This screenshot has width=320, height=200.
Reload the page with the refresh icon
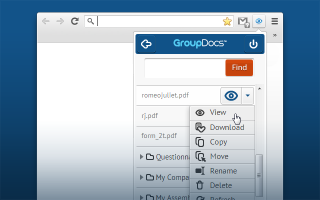coord(74,21)
